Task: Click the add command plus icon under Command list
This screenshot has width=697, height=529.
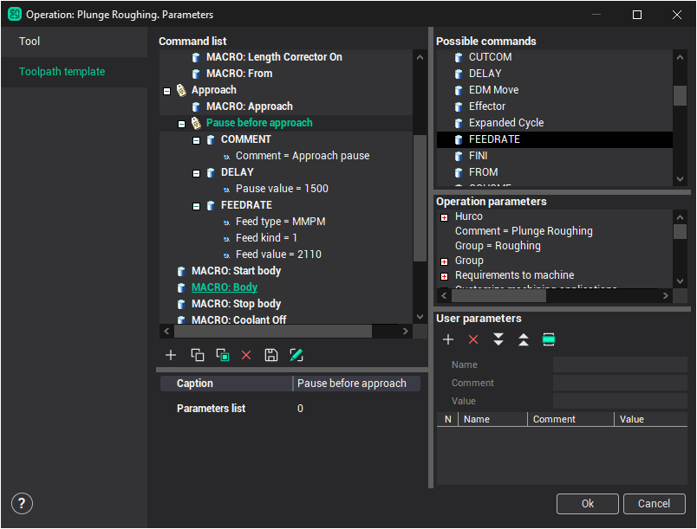Action: [171, 355]
